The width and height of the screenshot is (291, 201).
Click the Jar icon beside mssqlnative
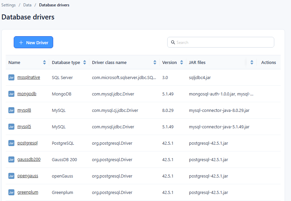(11, 77)
